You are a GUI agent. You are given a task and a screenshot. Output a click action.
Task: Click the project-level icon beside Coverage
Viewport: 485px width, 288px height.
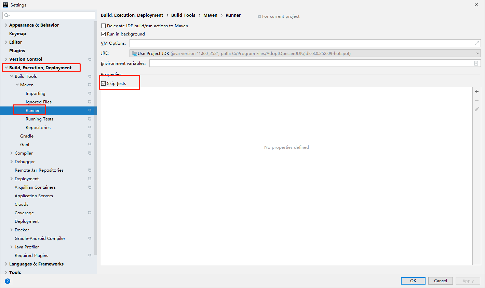pos(90,213)
